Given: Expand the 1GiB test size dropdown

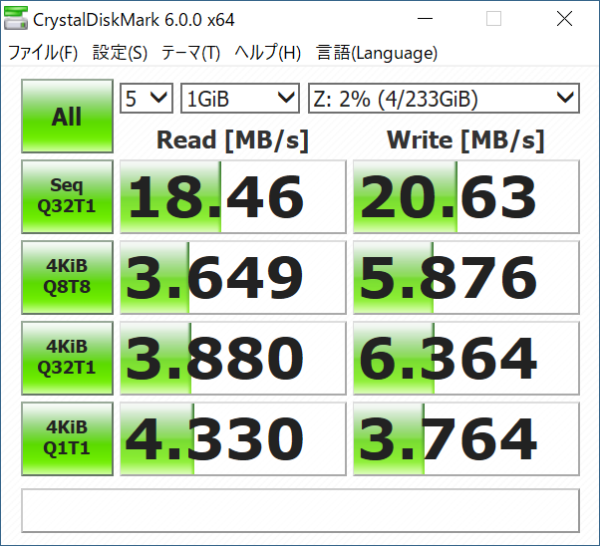Looking at the screenshot, I should coord(240,98).
